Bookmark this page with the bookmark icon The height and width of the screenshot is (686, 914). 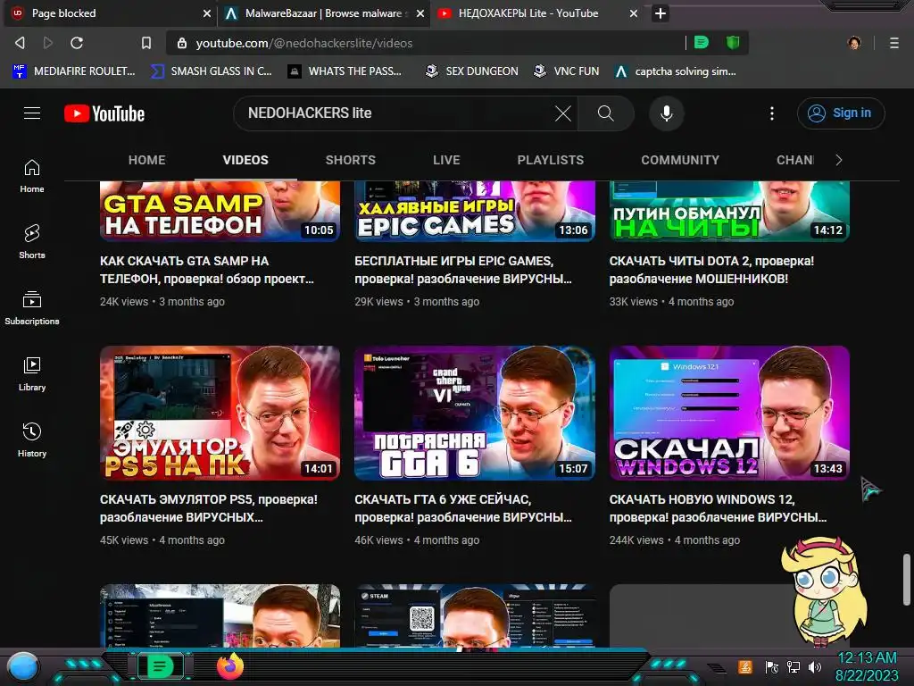click(146, 43)
